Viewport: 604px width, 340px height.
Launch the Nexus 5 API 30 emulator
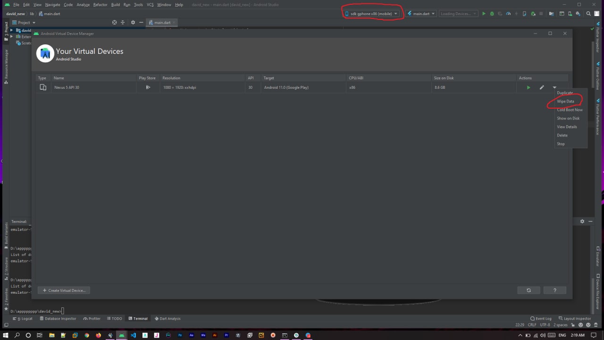[528, 87]
